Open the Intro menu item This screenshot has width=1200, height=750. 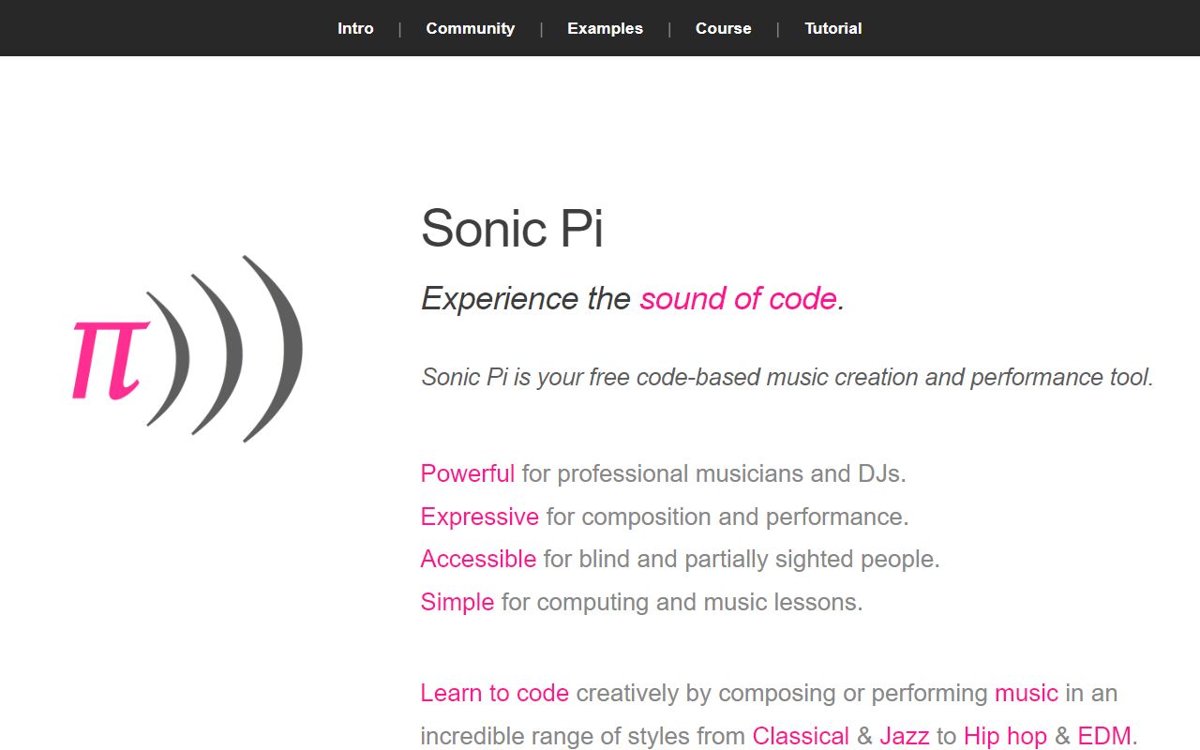(355, 28)
